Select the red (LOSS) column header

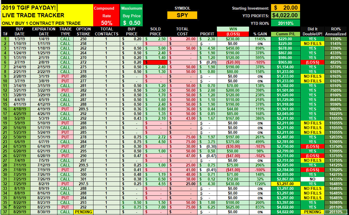click(233, 34)
